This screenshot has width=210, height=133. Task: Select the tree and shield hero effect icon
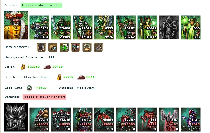53,47
